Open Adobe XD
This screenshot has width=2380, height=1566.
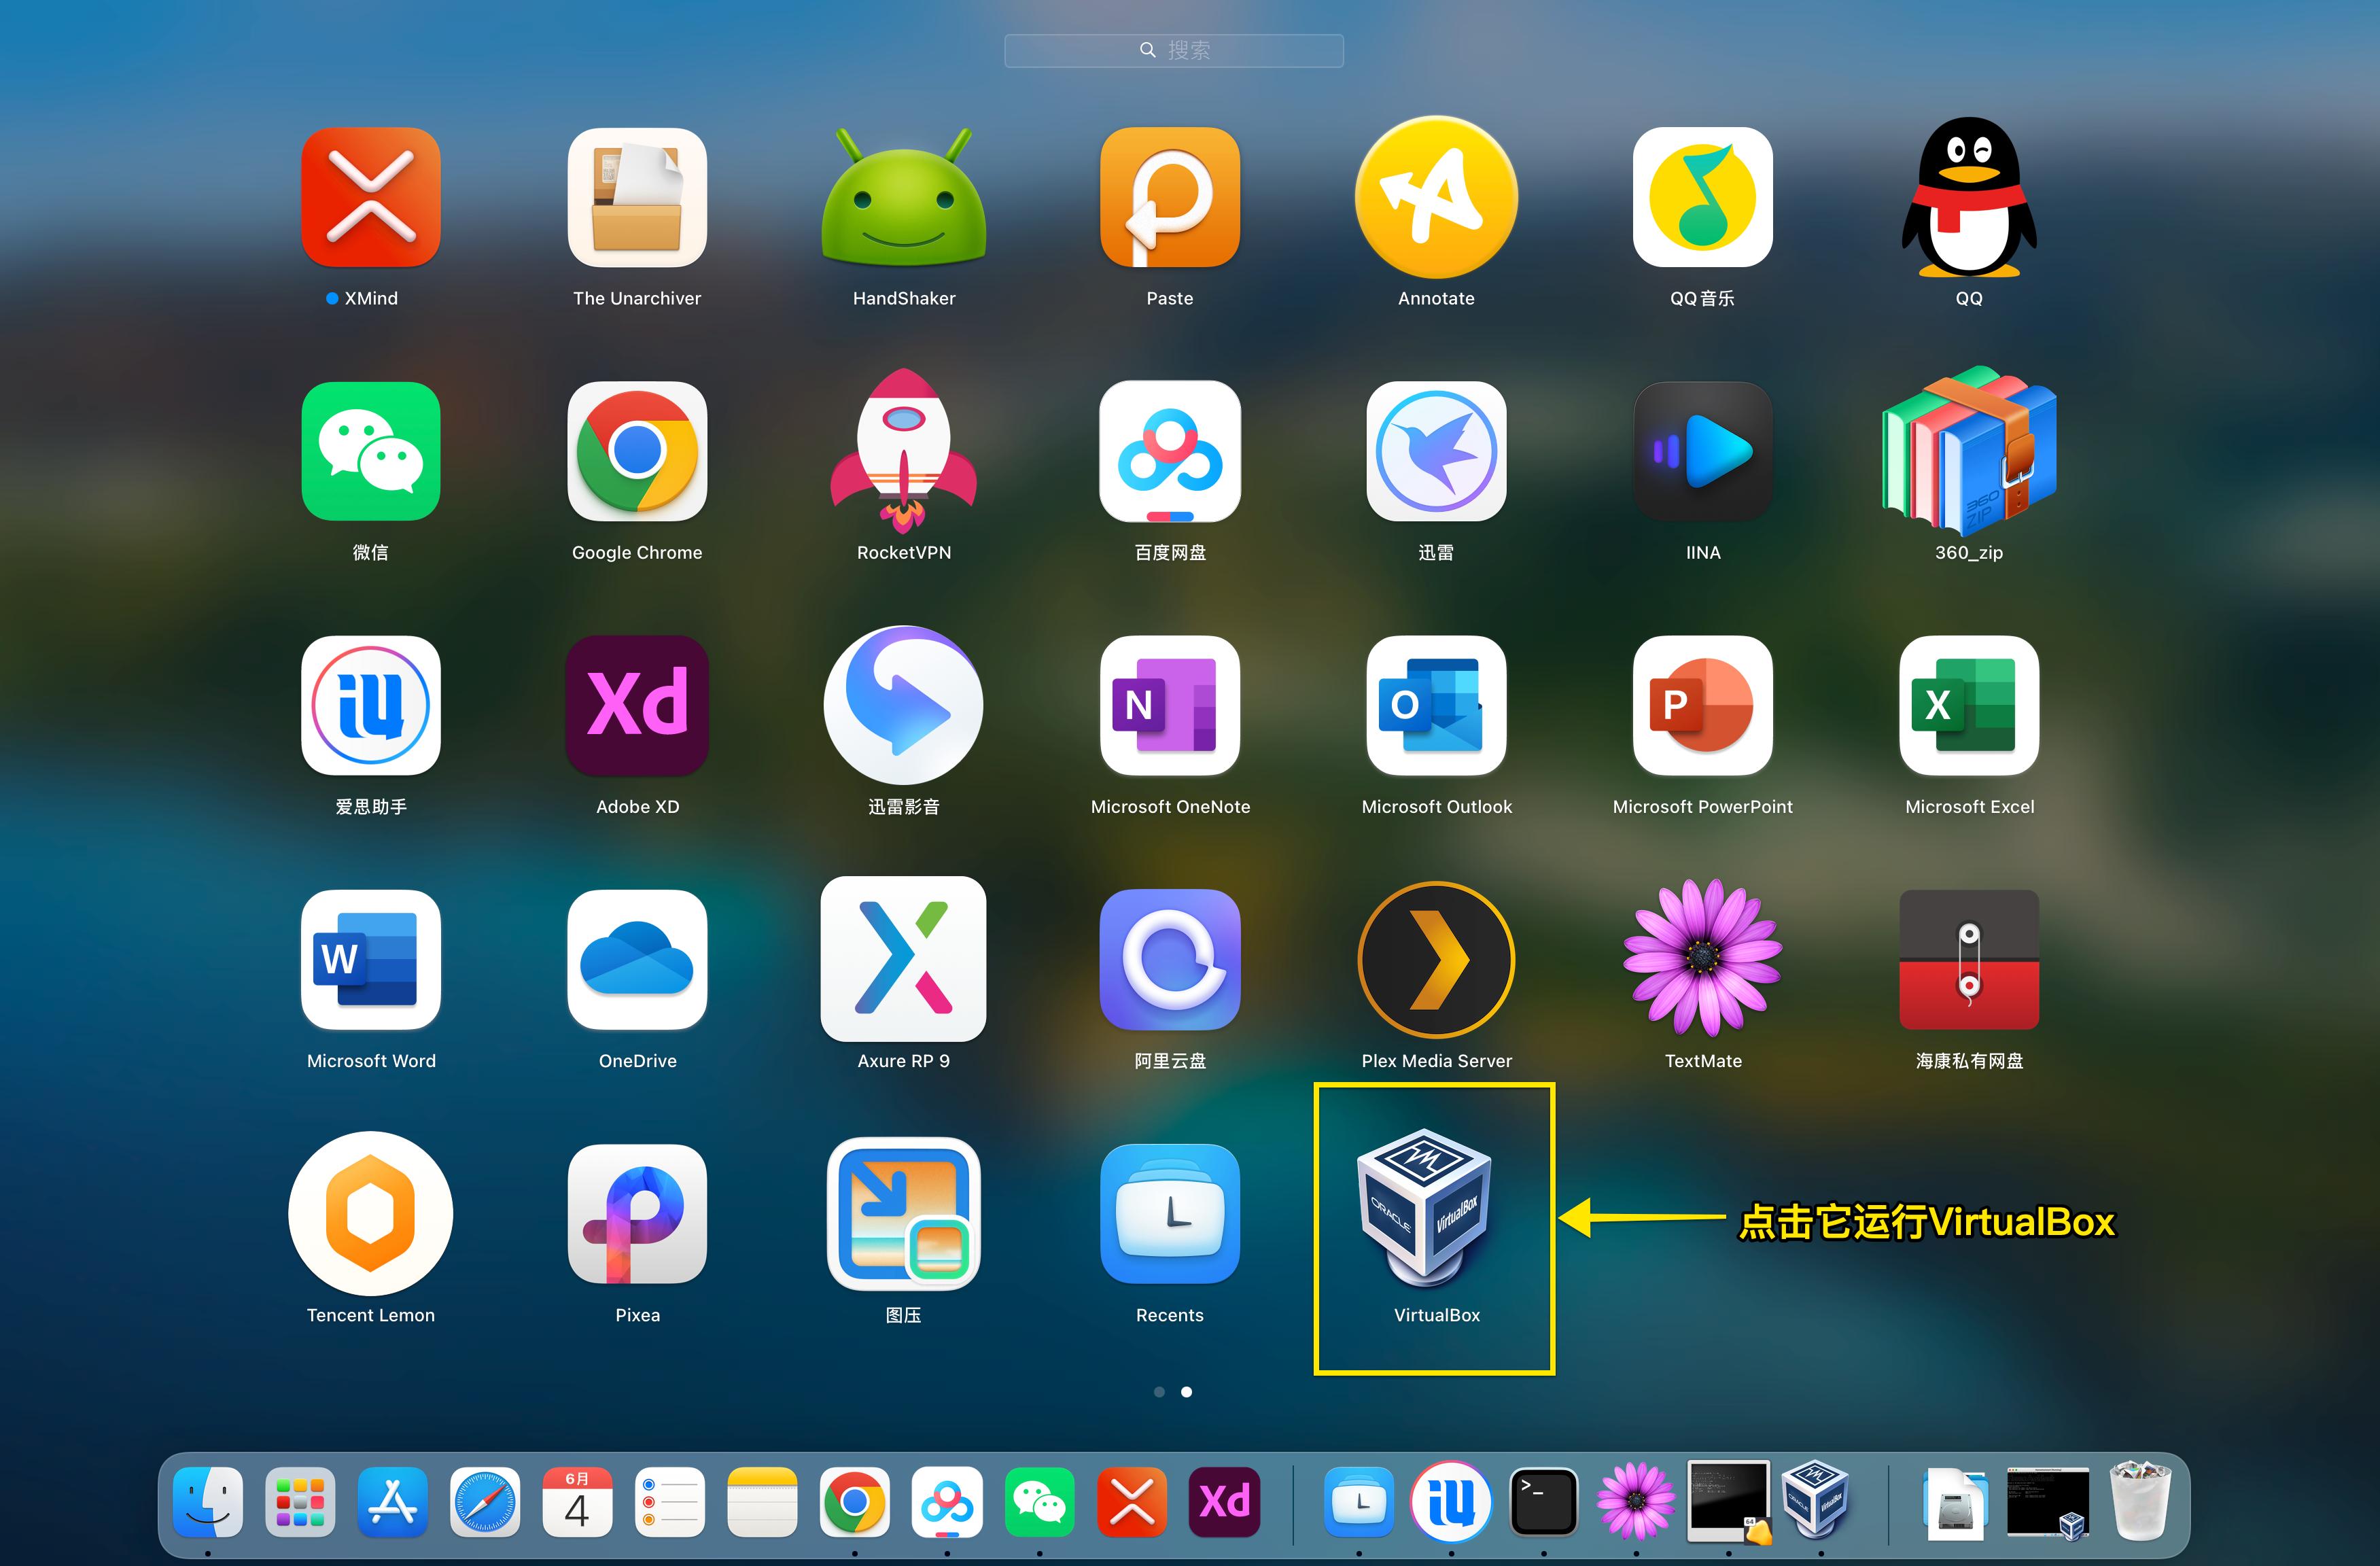point(637,706)
